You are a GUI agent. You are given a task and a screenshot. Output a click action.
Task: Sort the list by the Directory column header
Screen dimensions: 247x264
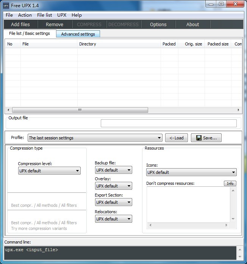tap(118, 44)
